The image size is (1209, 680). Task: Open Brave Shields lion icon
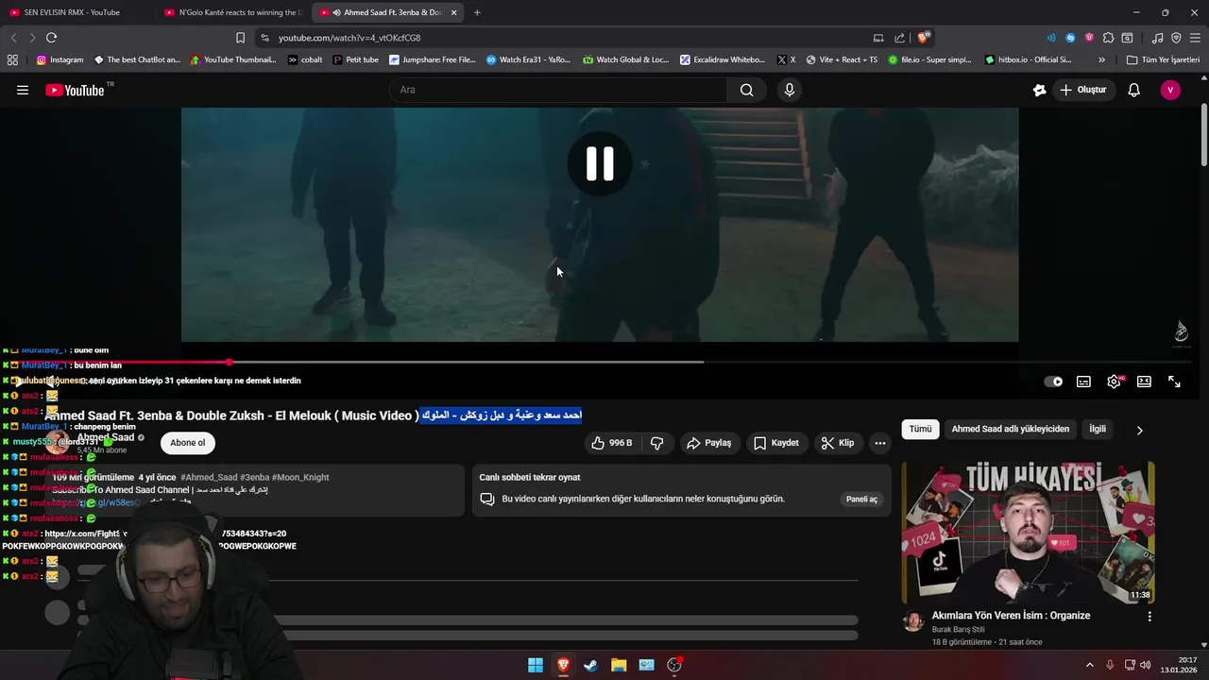(924, 38)
